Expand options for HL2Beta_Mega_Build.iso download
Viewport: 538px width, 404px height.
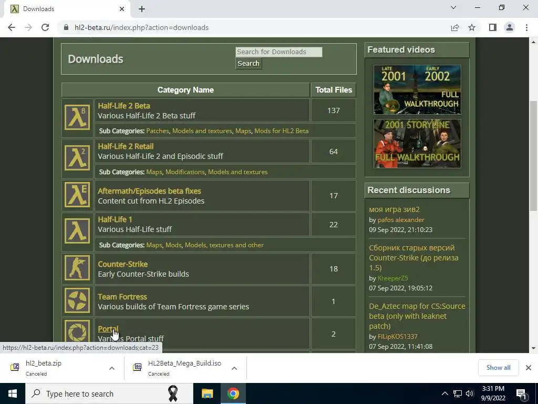(234, 368)
